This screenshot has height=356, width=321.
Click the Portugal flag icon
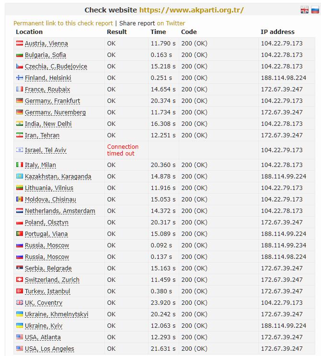click(20, 234)
